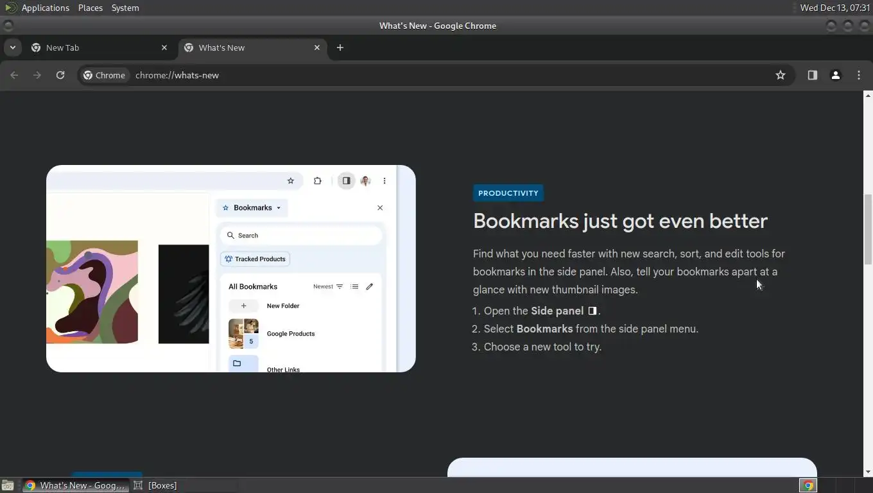Open a new tab with plus button
The image size is (873, 493).
click(x=340, y=48)
